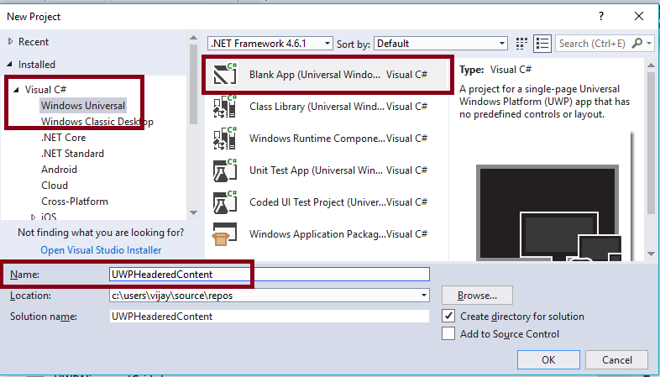660x377 pixels.
Task: Click the OK button
Action: pyautogui.click(x=548, y=359)
